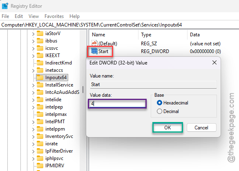Click the tree pane vertical scrollbar thumb

pyautogui.click(x=83, y=89)
